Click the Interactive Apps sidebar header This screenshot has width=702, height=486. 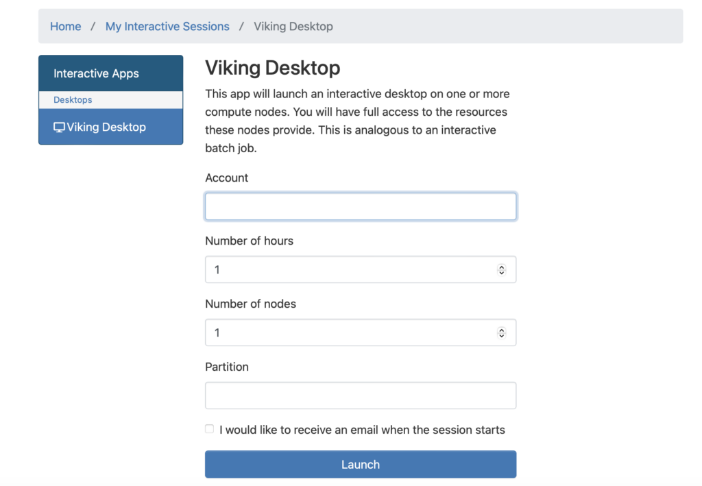click(x=96, y=73)
